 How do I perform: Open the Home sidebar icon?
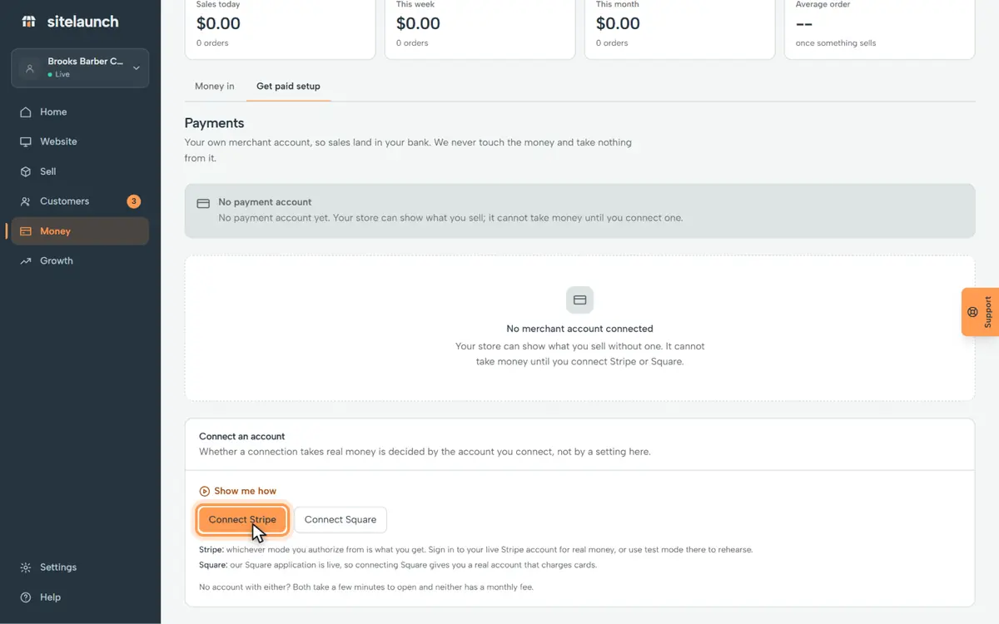click(26, 112)
